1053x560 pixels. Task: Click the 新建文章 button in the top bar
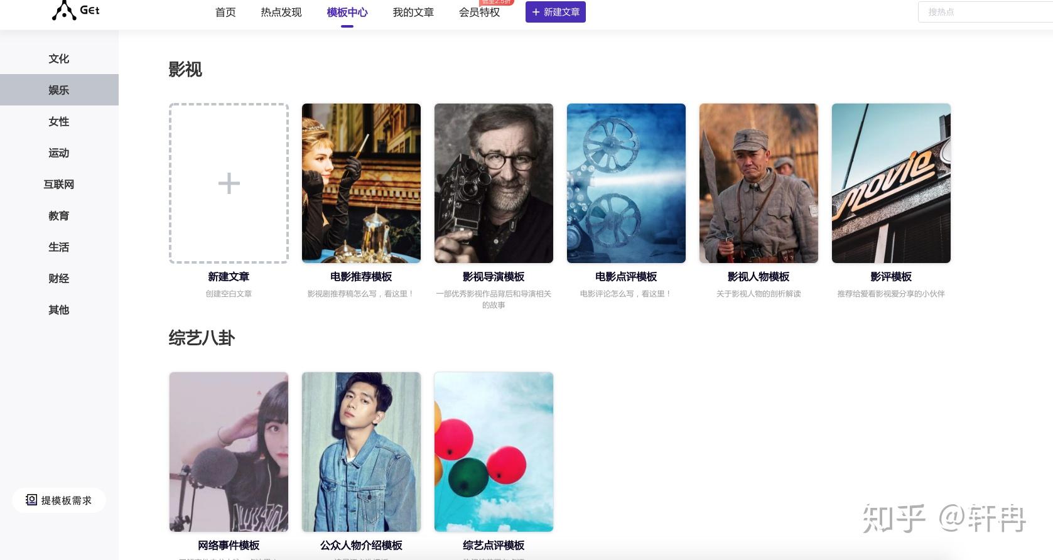pos(556,12)
